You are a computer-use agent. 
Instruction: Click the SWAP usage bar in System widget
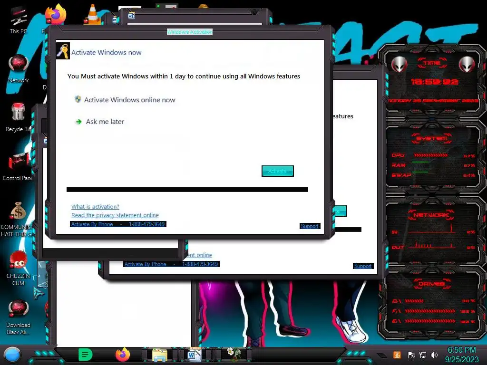pos(421,172)
